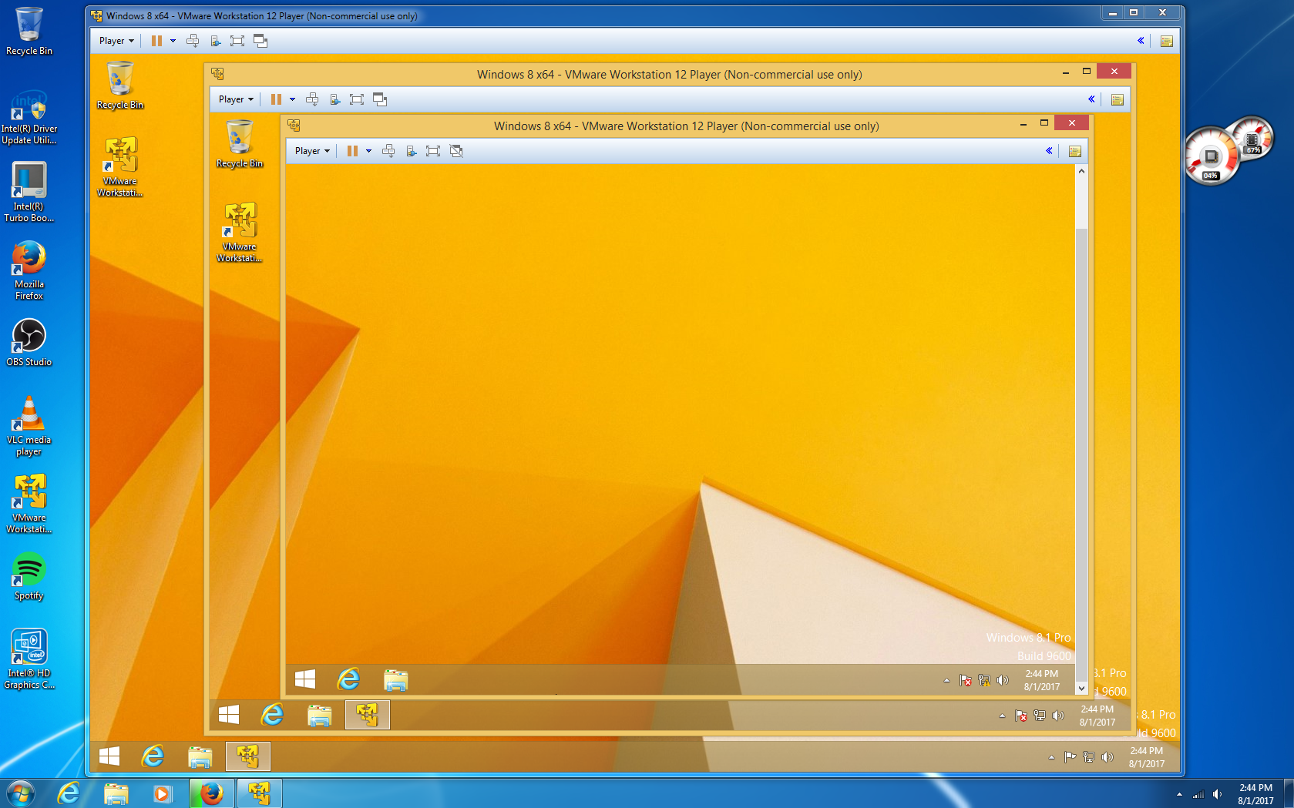Open notes icon in innermost VMware toolbar

click(1075, 151)
